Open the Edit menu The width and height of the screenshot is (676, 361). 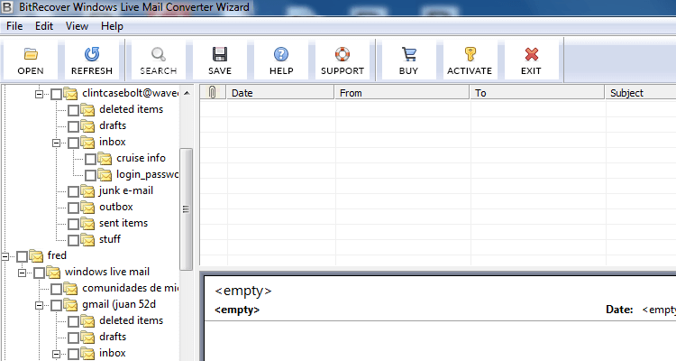point(44,26)
